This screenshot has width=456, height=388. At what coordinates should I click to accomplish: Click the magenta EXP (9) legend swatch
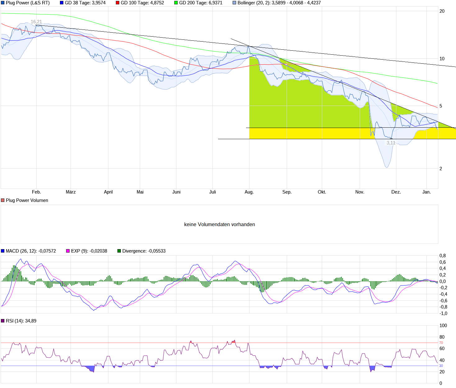[68, 251]
